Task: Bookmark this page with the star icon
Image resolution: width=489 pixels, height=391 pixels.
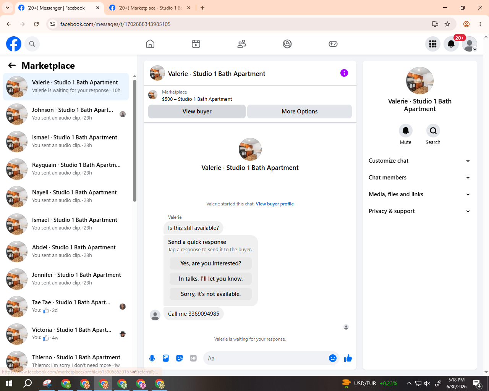Action: click(x=447, y=24)
